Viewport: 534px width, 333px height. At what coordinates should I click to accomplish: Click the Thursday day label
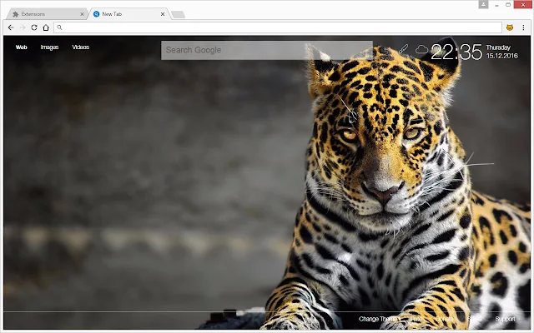pos(498,47)
